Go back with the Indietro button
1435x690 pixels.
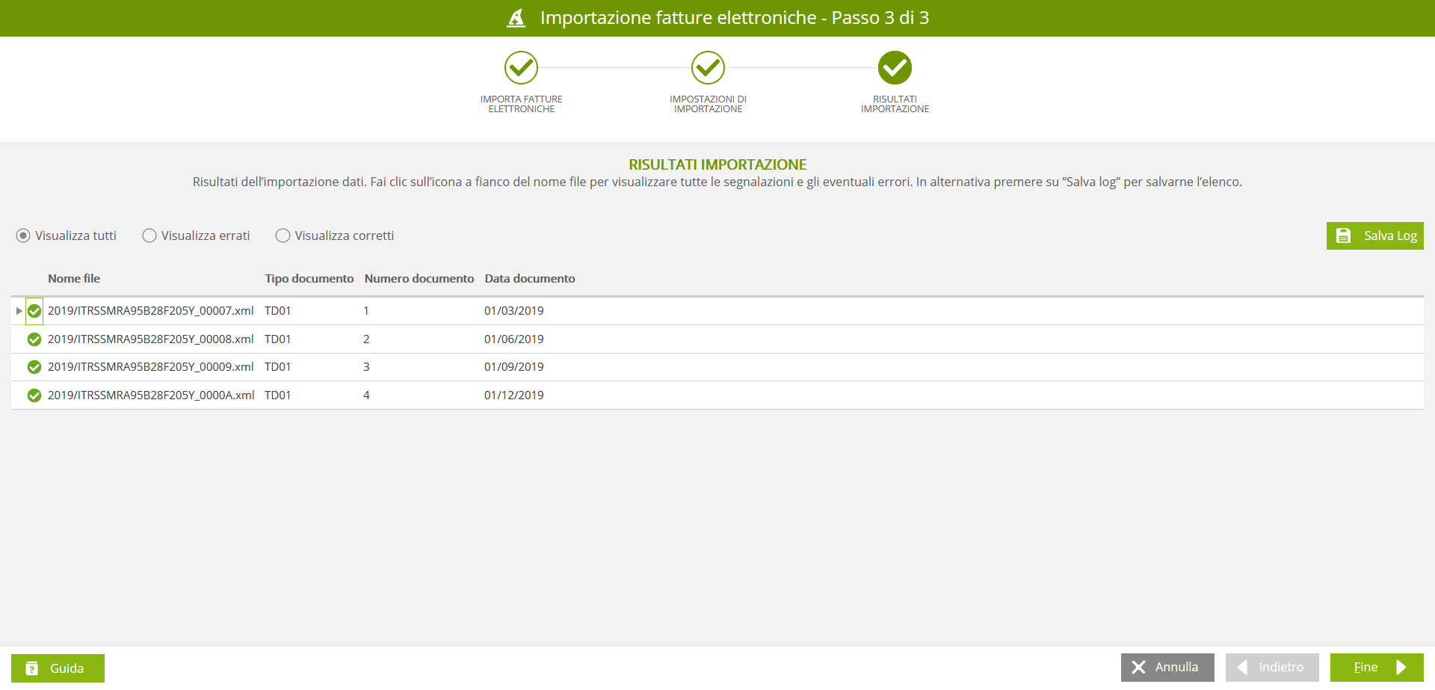1272,667
